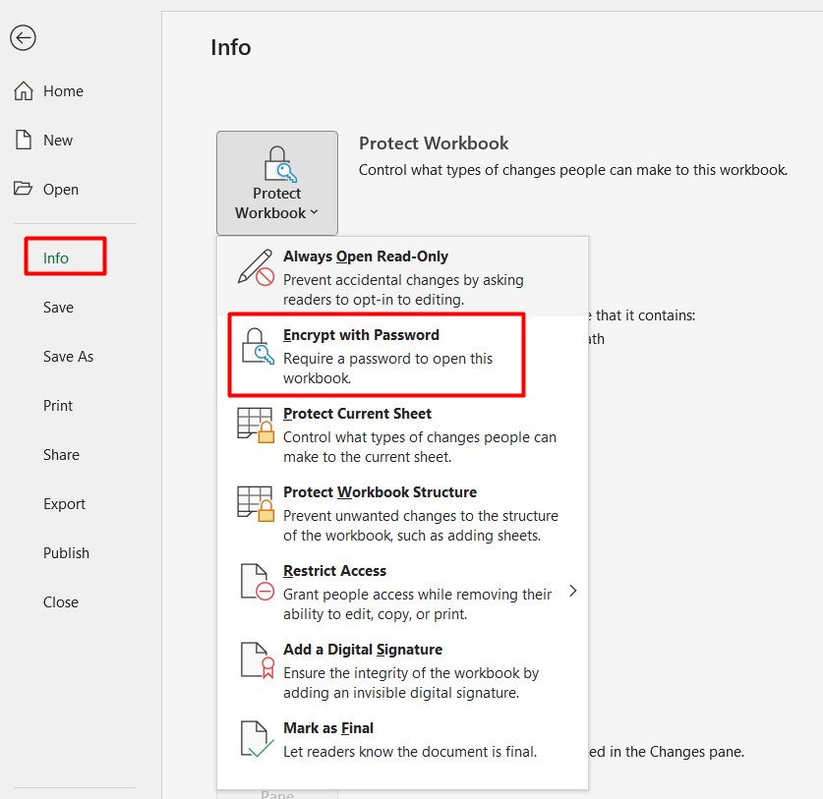Screen dimensions: 823x799
Task: Expand the Restrict Access submenu arrow
Action: click(x=573, y=592)
